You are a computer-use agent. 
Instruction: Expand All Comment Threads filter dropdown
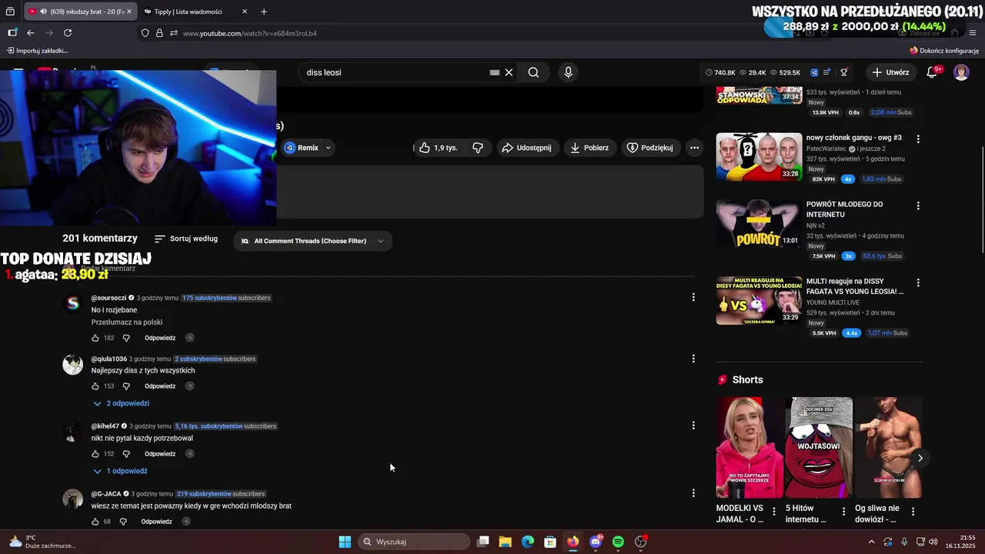[x=312, y=241]
